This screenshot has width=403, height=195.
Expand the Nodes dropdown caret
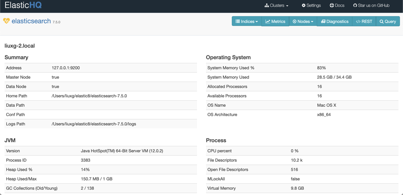click(312, 22)
